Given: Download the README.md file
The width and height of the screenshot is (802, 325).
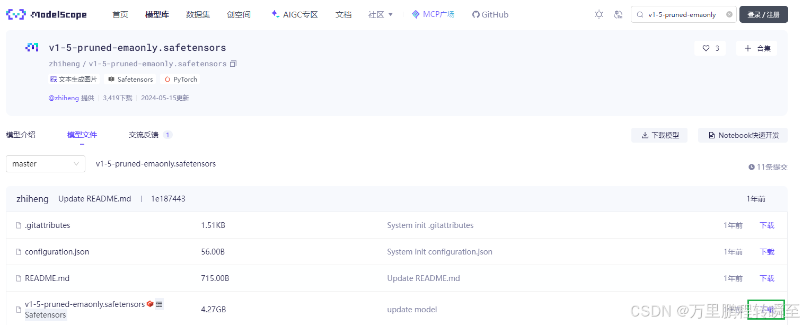Looking at the screenshot, I should click(x=767, y=278).
